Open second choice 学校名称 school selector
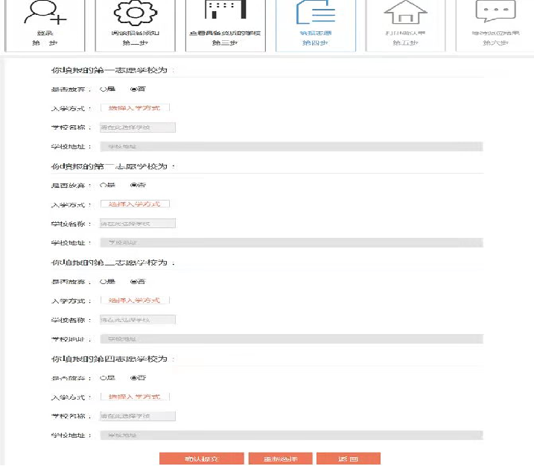This screenshot has height=466, width=534. (x=138, y=224)
